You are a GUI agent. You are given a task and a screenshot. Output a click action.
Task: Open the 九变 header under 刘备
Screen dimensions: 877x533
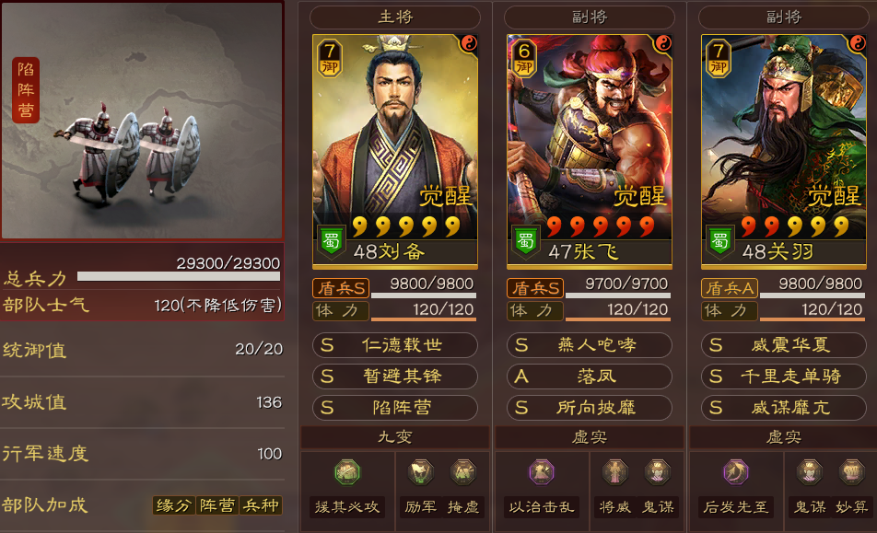click(x=395, y=437)
